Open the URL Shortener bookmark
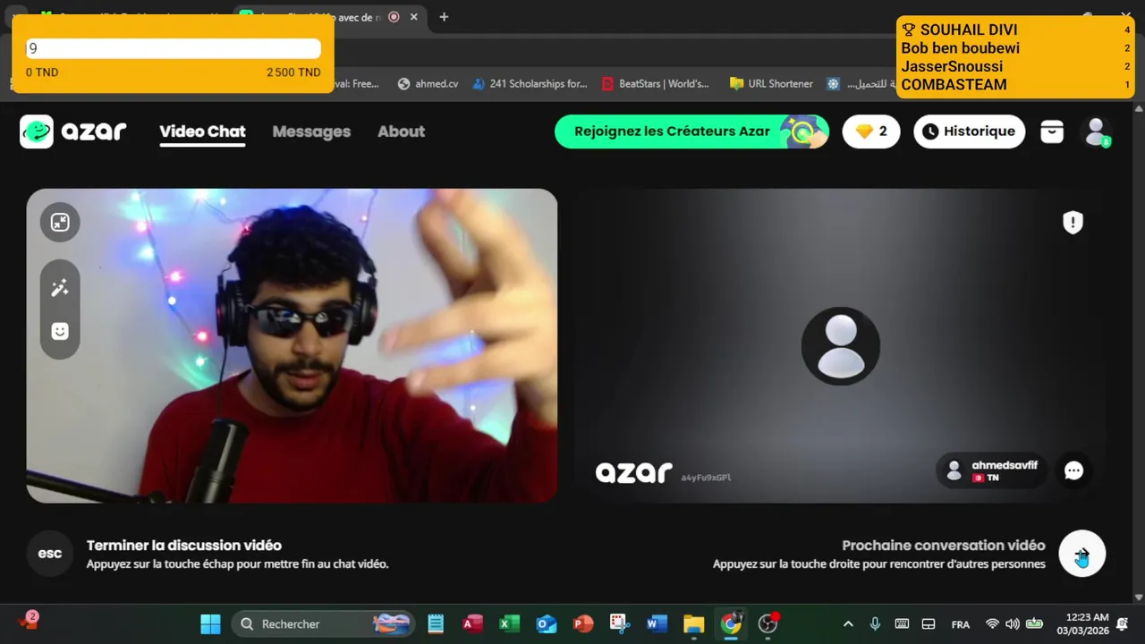Viewport: 1145px width, 644px height. (771, 83)
